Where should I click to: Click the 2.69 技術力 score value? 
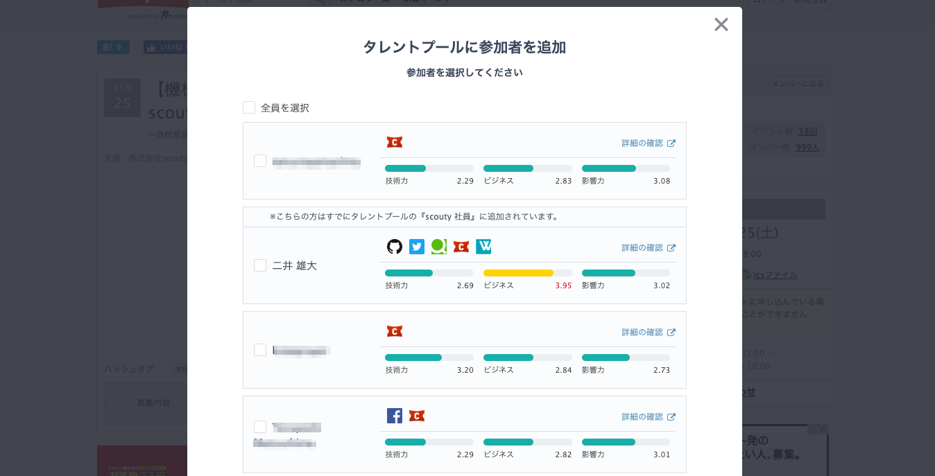465,285
